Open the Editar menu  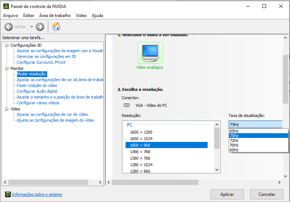click(x=29, y=16)
